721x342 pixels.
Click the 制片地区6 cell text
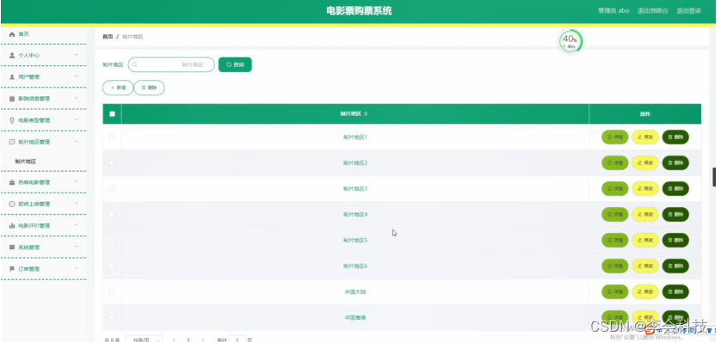click(x=355, y=266)
